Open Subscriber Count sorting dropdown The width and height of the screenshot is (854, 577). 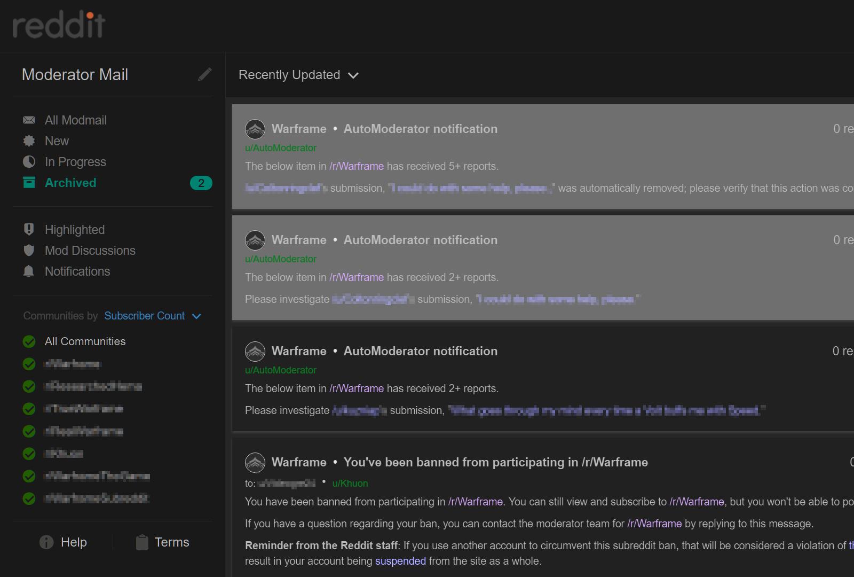(153, 316)
